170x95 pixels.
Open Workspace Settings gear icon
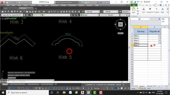[x=24, y=15]
